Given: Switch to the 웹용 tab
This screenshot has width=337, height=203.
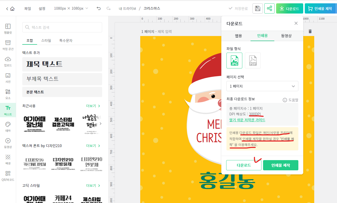Looking at the screenshot, I should click(x=238, y=36).
